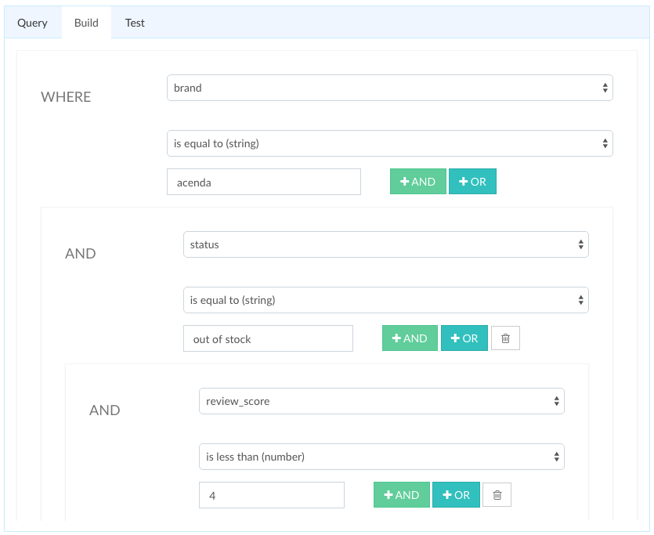Open the status field dropdown
Screen dimensions: 654x535
click(x=386, y=244)
